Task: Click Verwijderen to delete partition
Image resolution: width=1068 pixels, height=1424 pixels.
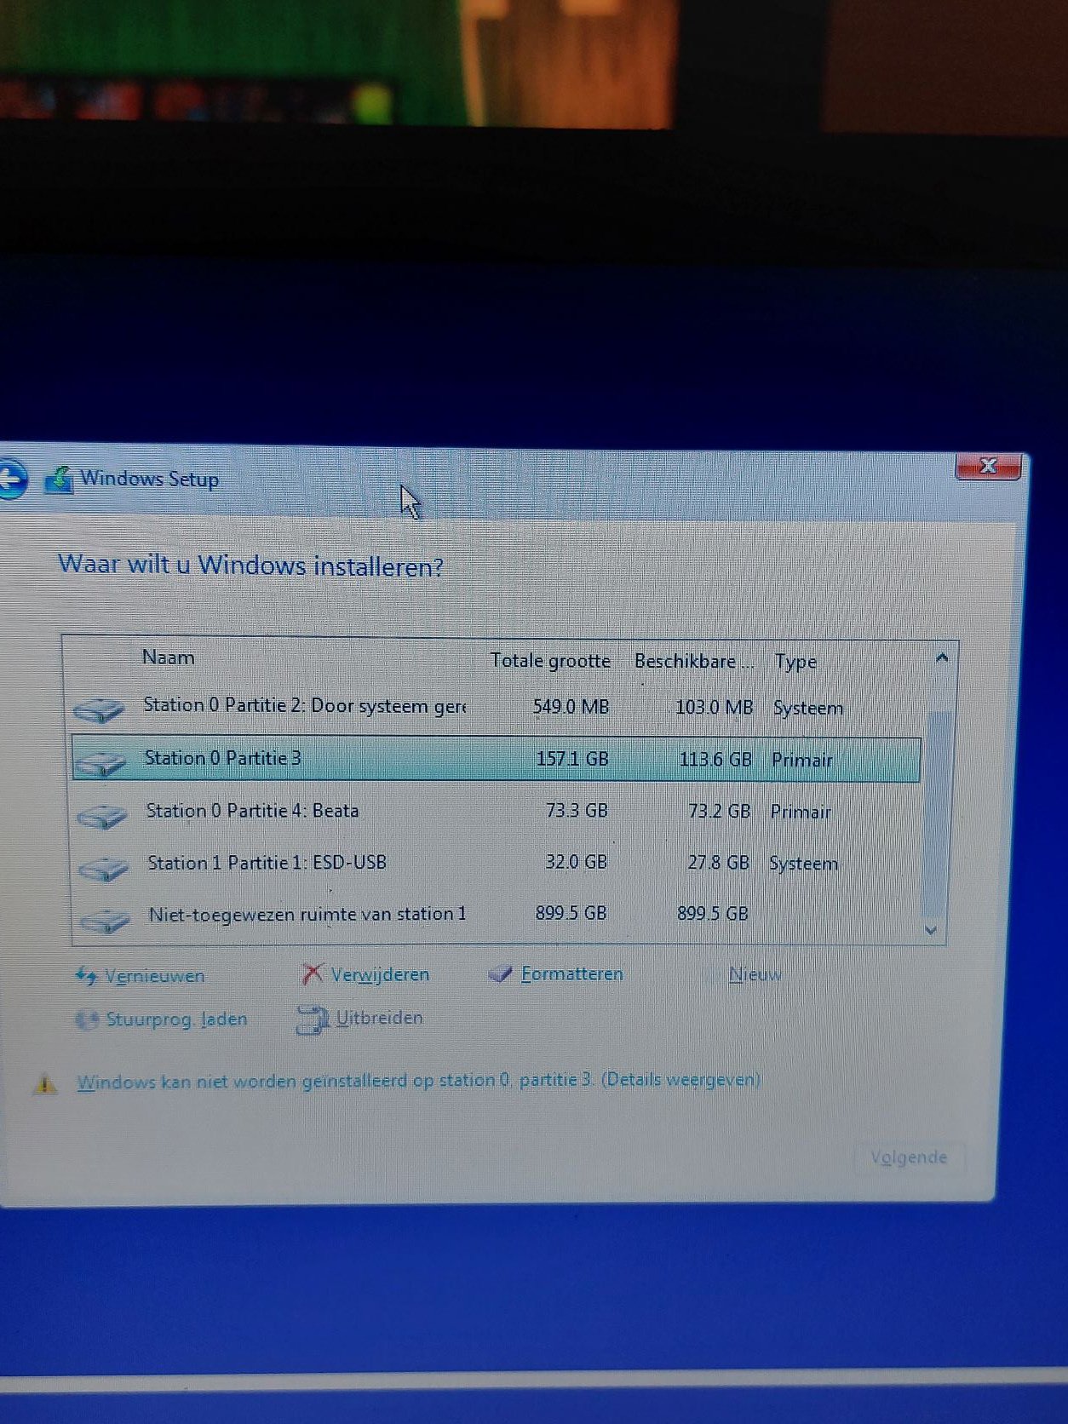Action: click(380, 974)
